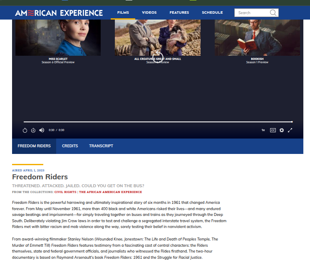Click the Miss Scarlet title caption
This screenshot has height=275, width=310.
(x=58, y=59)
